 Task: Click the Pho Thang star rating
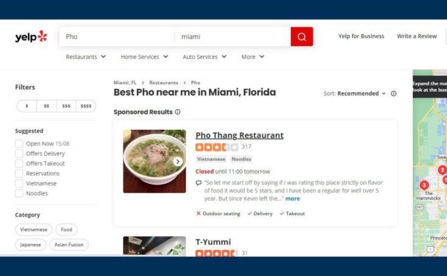217,147
